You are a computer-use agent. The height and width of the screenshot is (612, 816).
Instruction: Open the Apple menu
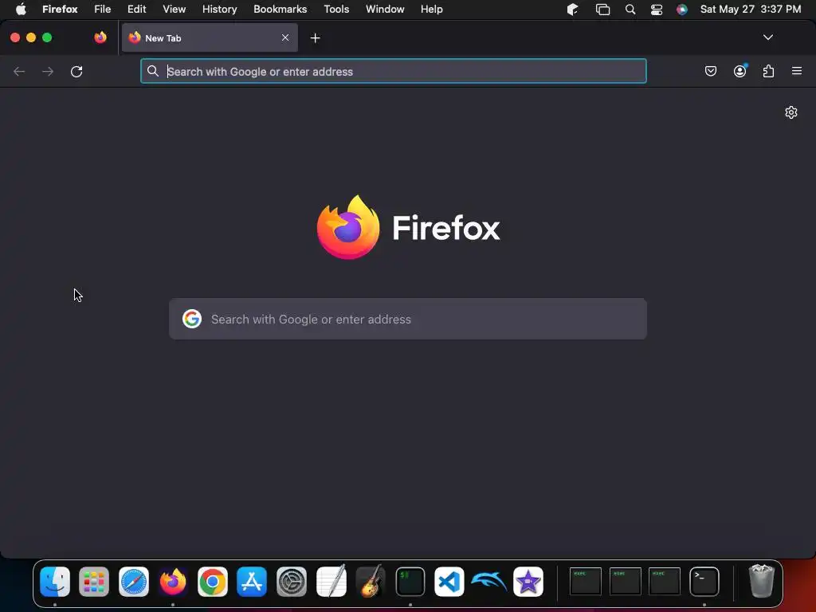20,10
